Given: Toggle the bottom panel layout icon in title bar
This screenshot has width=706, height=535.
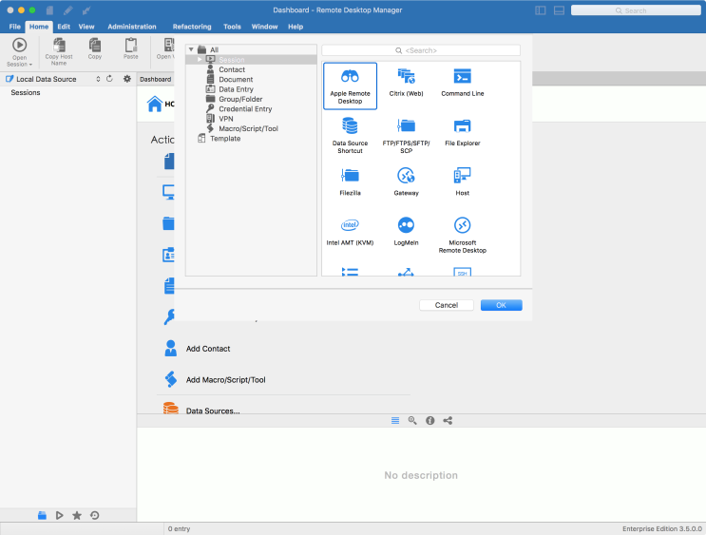Looking at the screenshot, I should [559, 10].
